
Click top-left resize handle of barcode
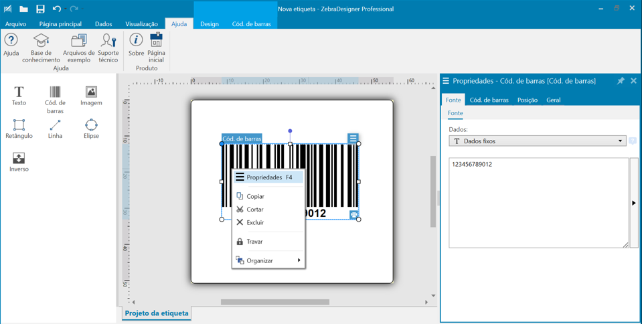[x=222, y=144]
